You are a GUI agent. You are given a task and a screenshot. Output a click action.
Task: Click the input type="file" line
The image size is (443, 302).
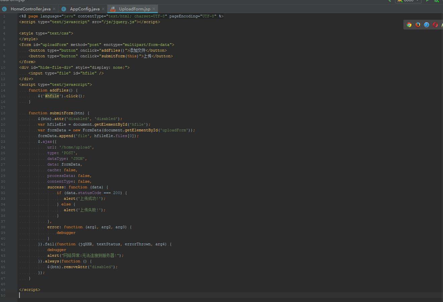66,73
